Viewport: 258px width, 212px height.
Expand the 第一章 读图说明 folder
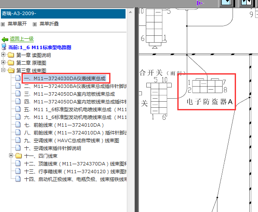(3, 55)
